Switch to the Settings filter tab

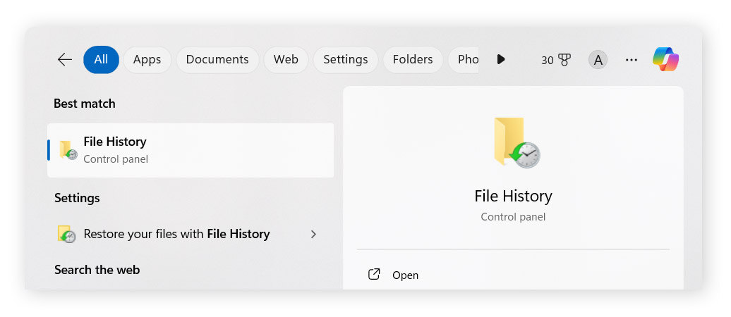(346, 60)
